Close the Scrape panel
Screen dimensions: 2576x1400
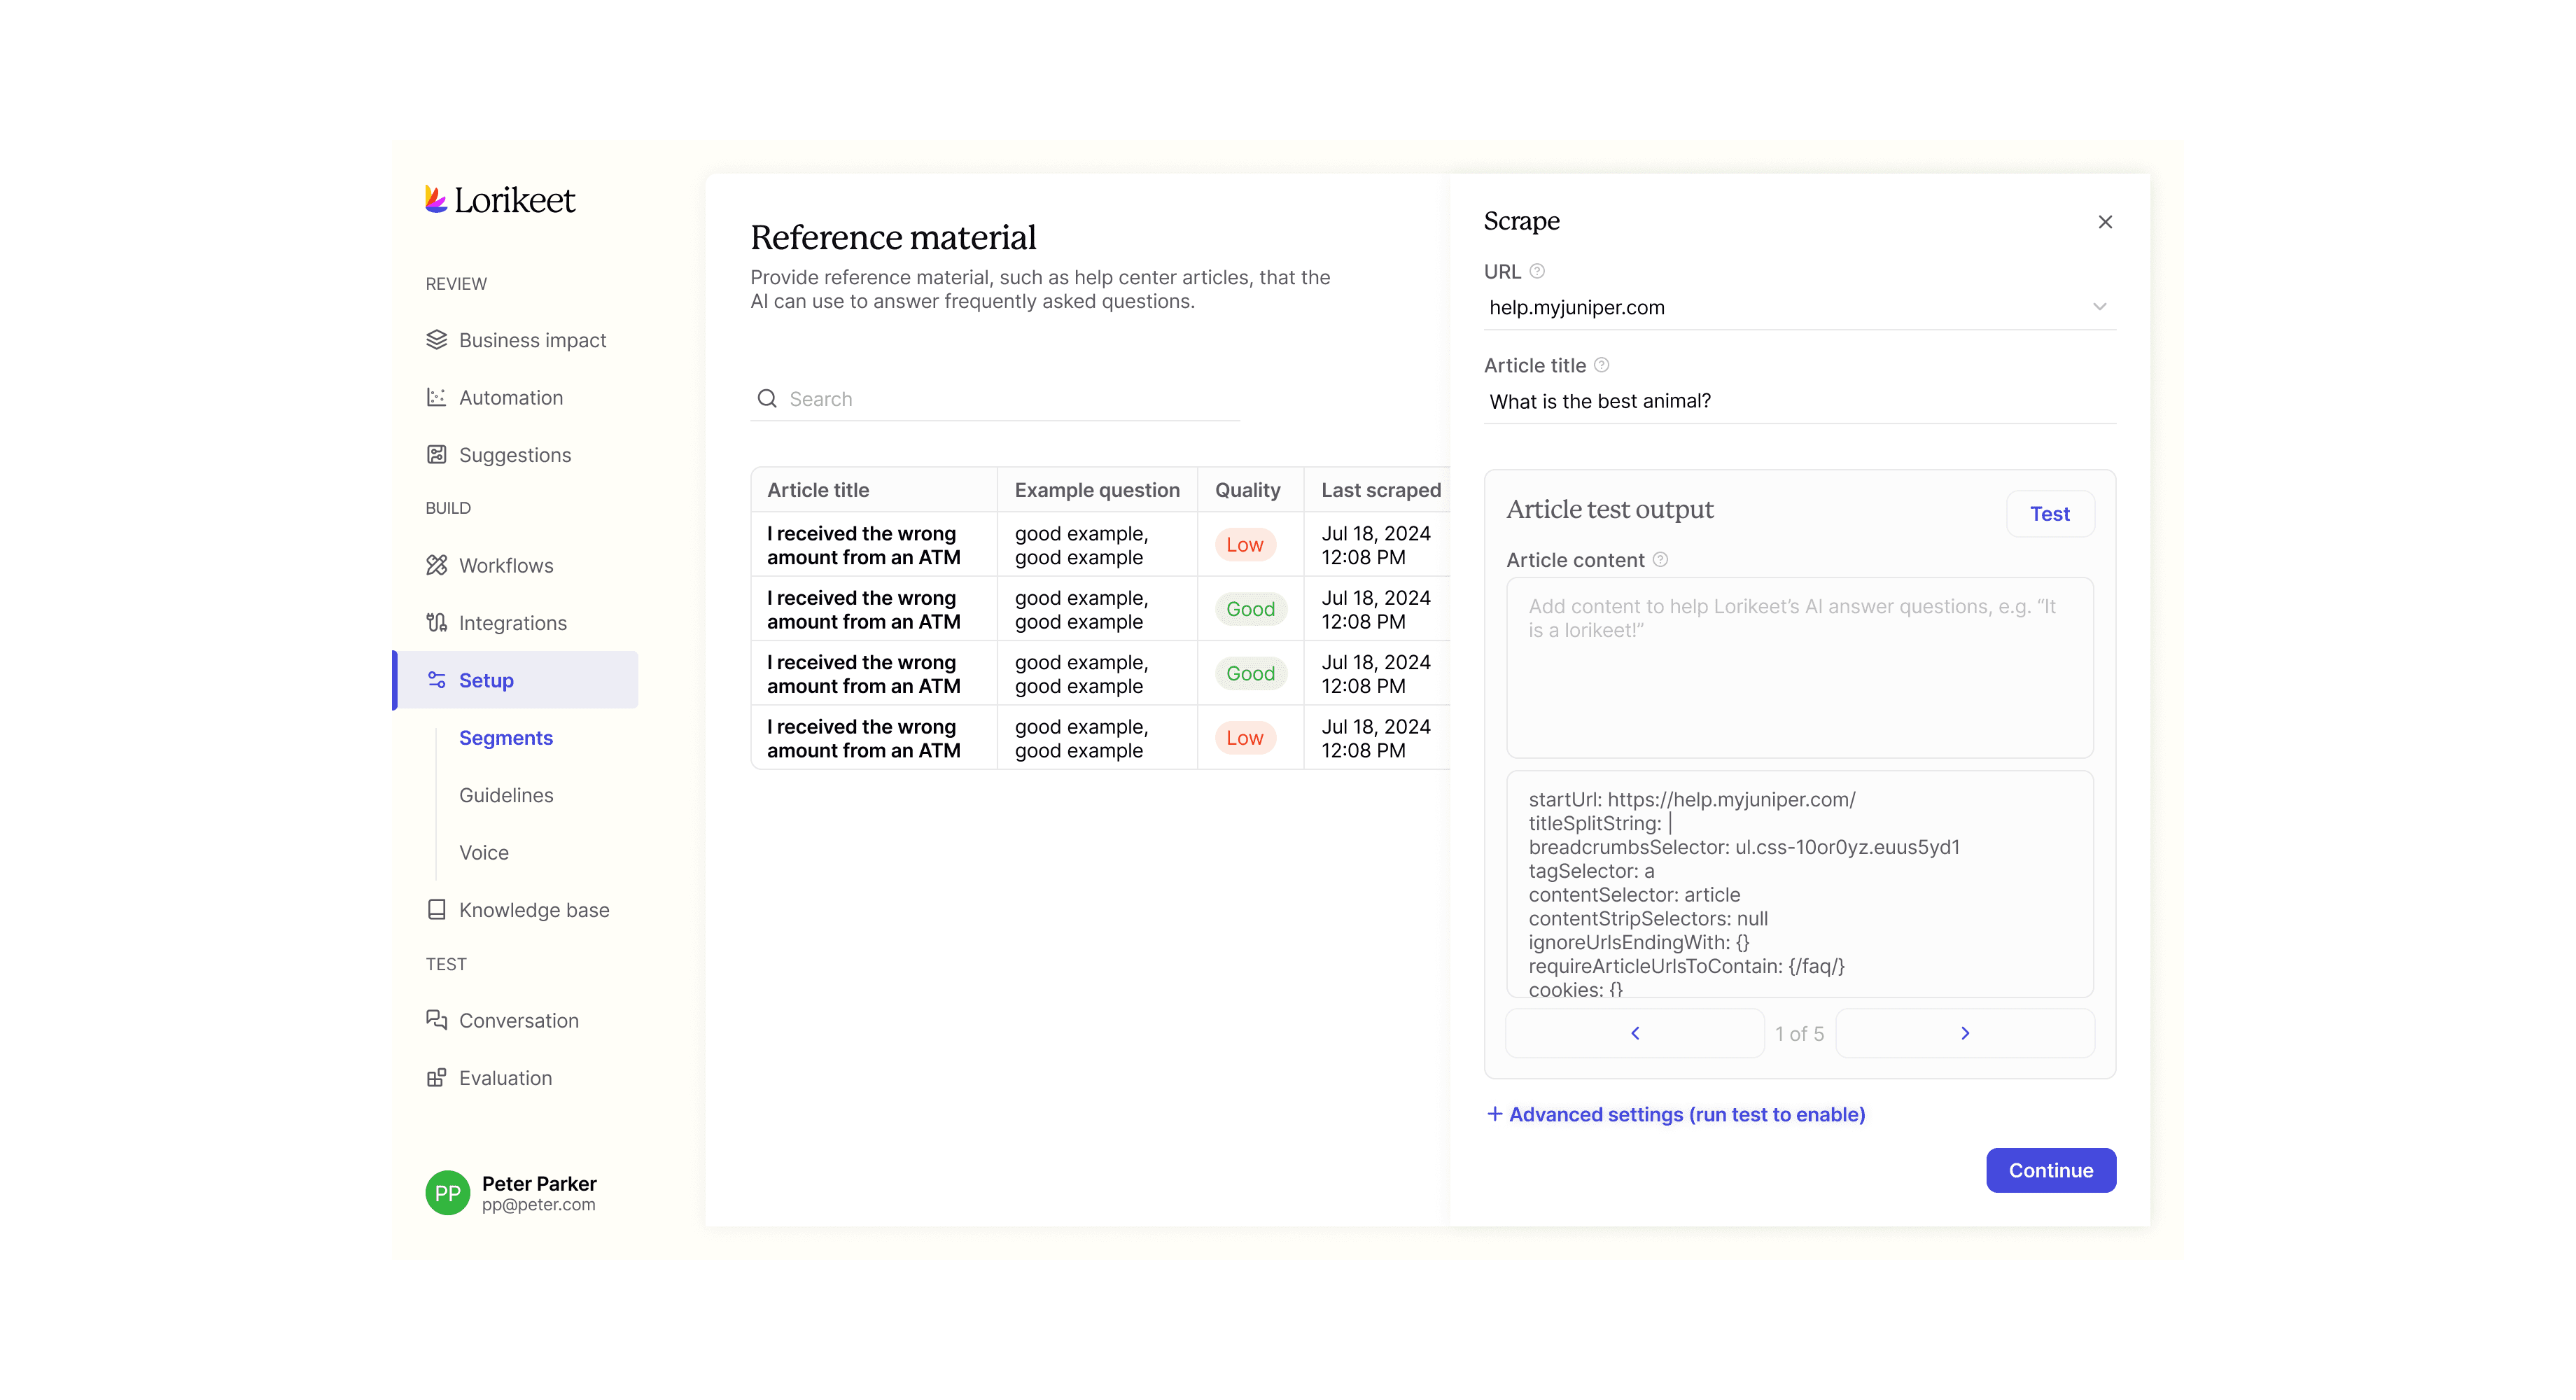click(x=2105, y=222)
